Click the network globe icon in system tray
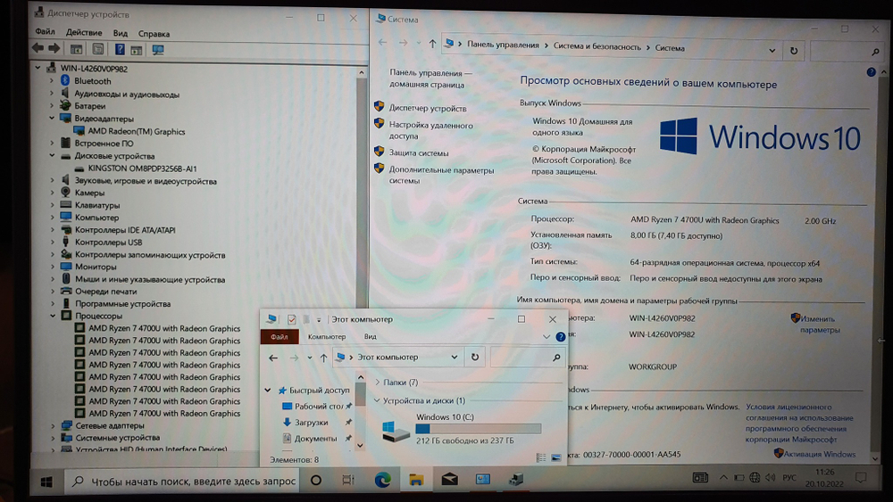 (755, 478)
